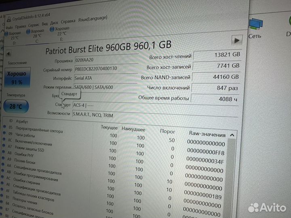The image size is (291, 218).
Task: Click the Хорошо 91 % health status button
Action: [x=17, y=78]
